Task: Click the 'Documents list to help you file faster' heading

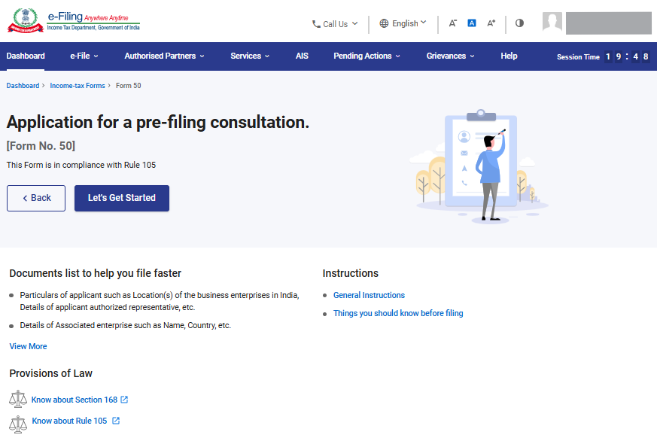Action: (95, 273)
